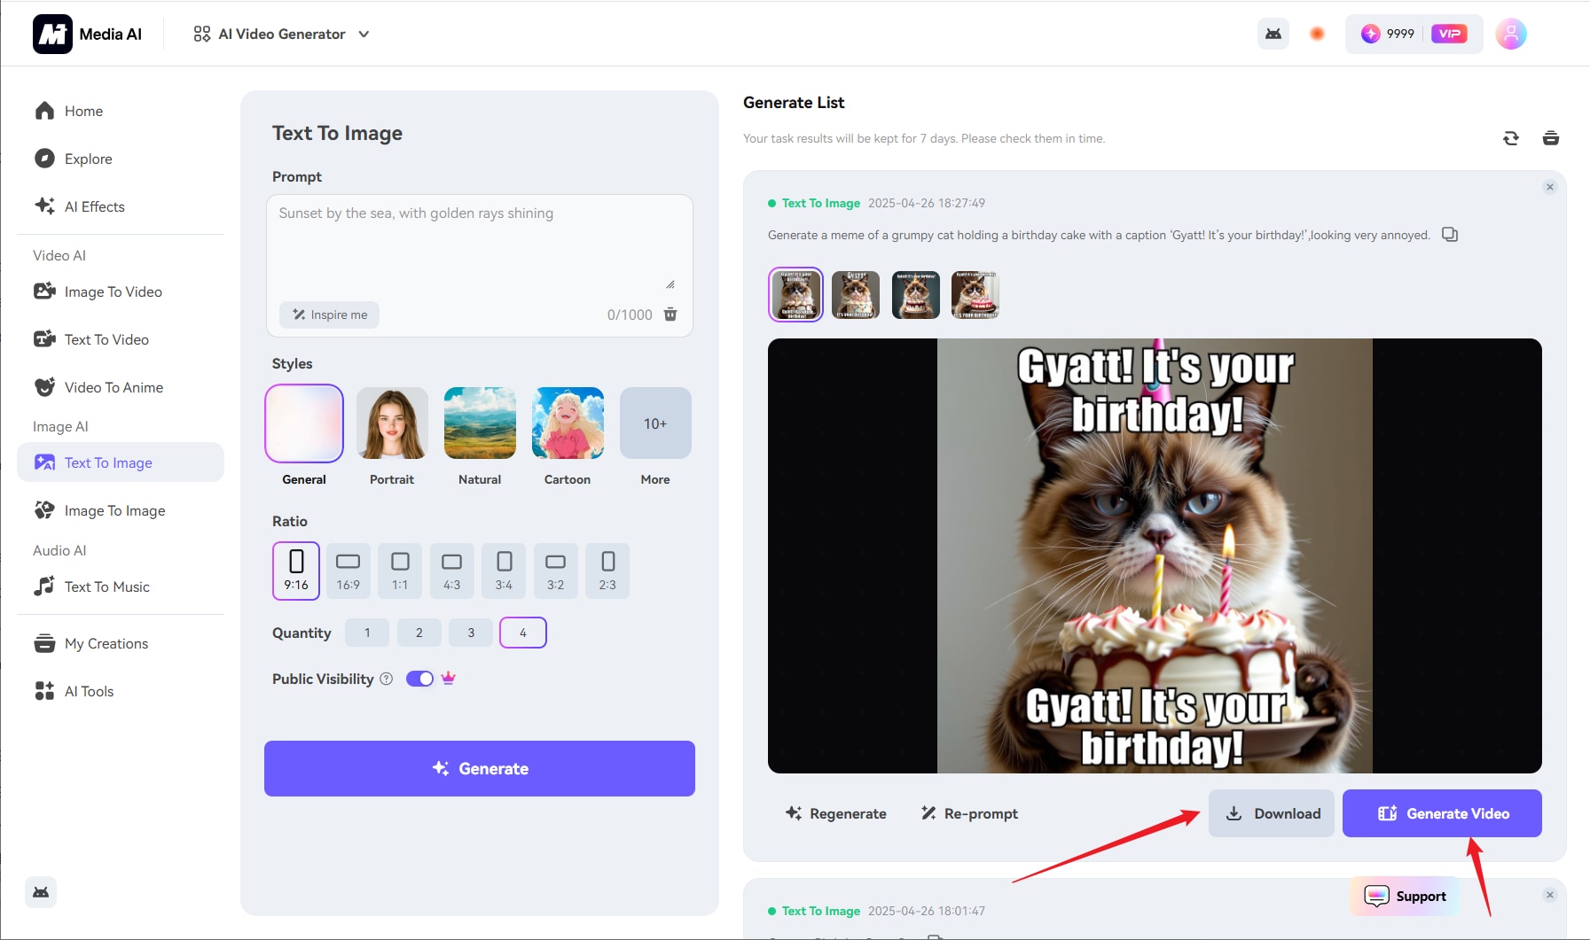Switch to Image To Image
This screenshot has width=1590, height=940.
(114, 510)
